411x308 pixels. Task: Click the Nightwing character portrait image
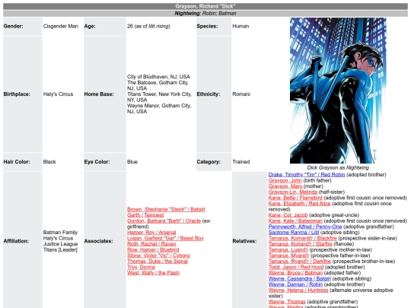tap(338, 90)
